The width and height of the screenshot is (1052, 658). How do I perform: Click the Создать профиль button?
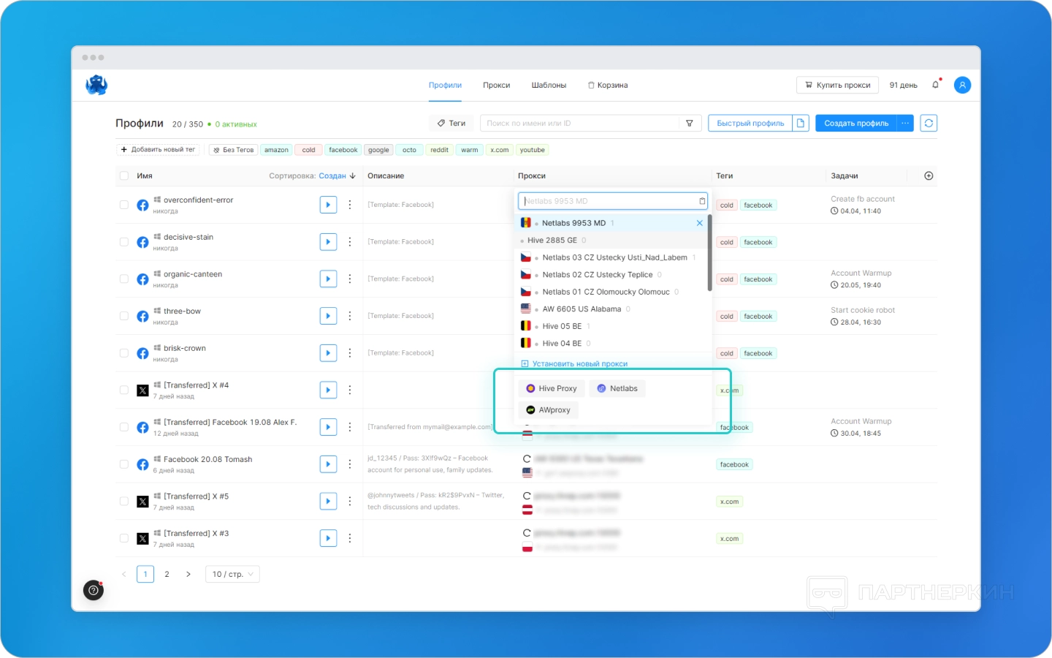pyautogui.click(x=856, y=124)
